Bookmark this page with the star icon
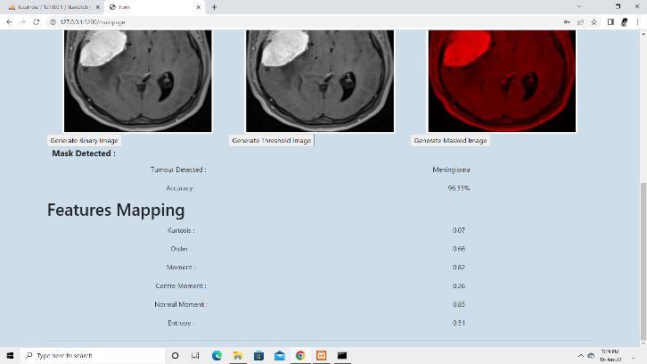 click(594, 22)
